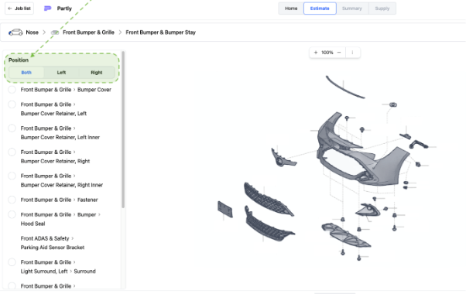Click the zoom in plus icon
Image resolution: width=466 pixels, height=294 pixels.
click(316, 53)
